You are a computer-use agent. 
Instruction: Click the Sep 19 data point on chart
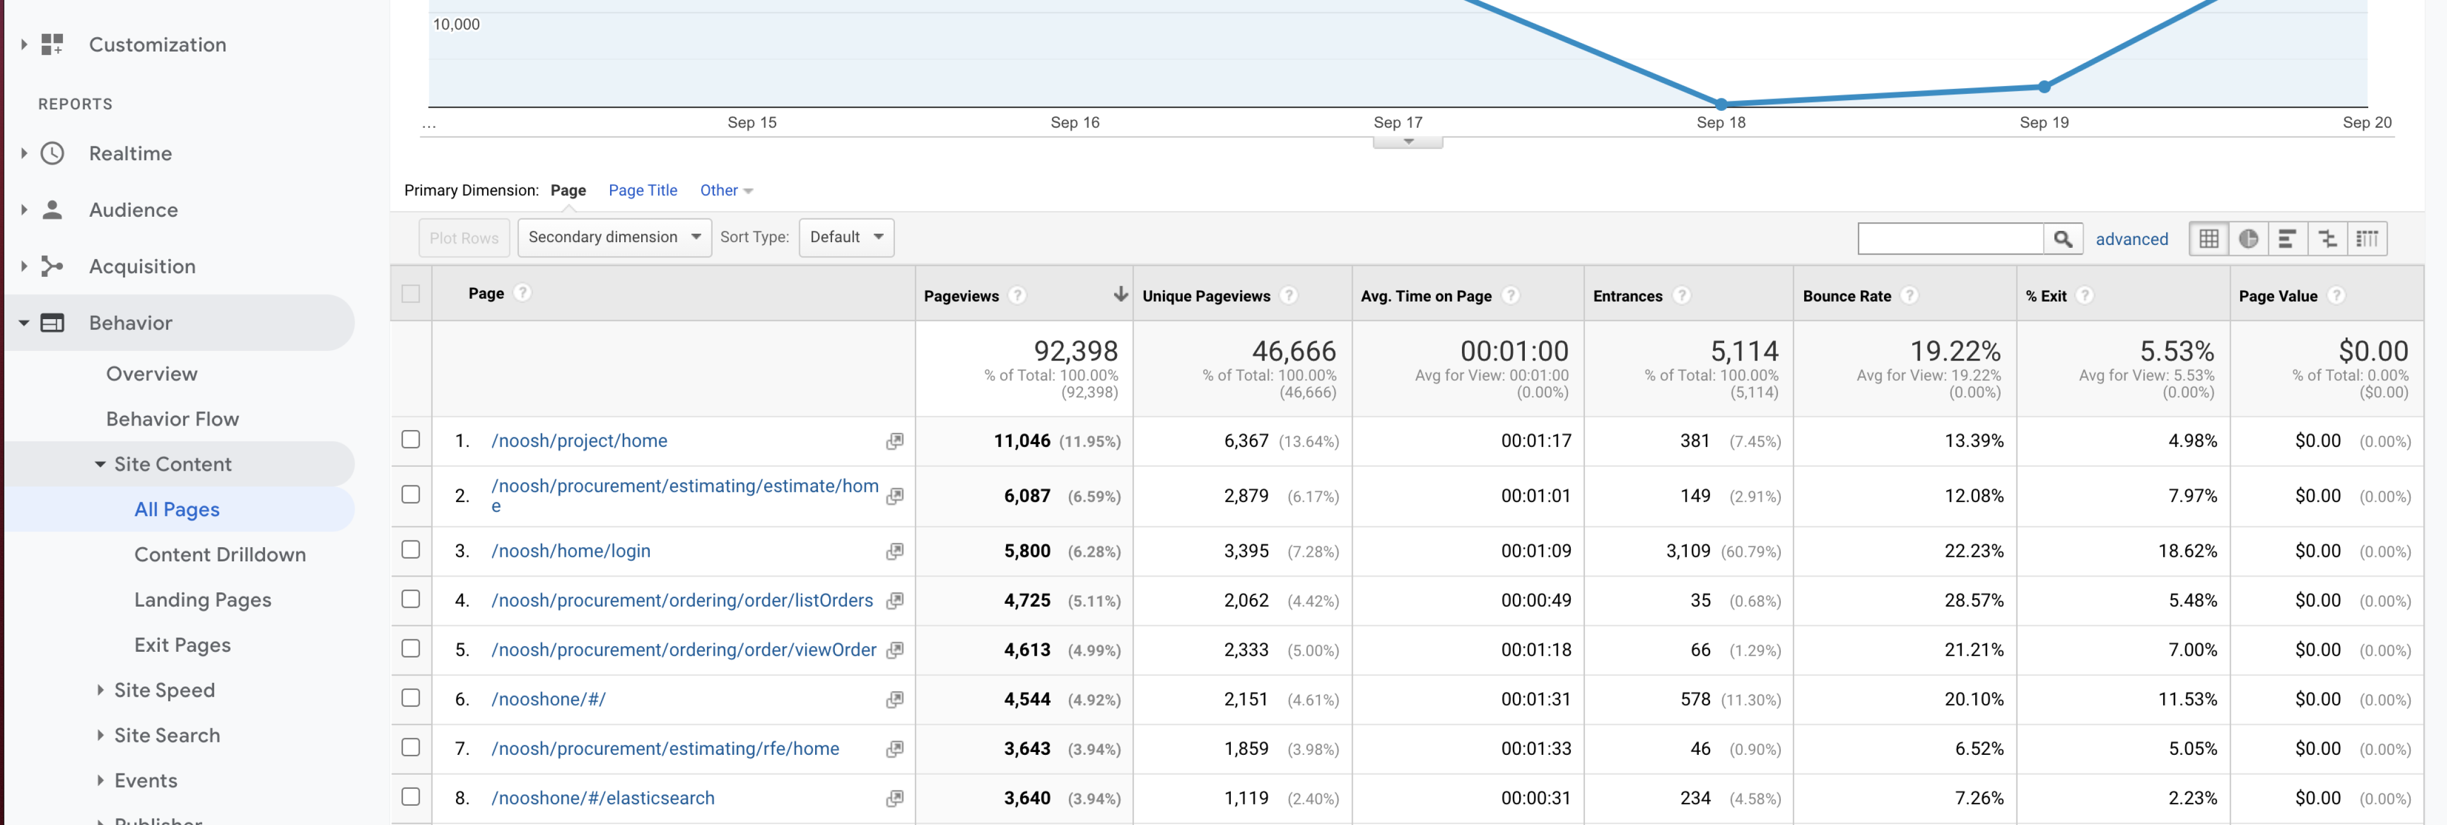[x=2043, y=87]
